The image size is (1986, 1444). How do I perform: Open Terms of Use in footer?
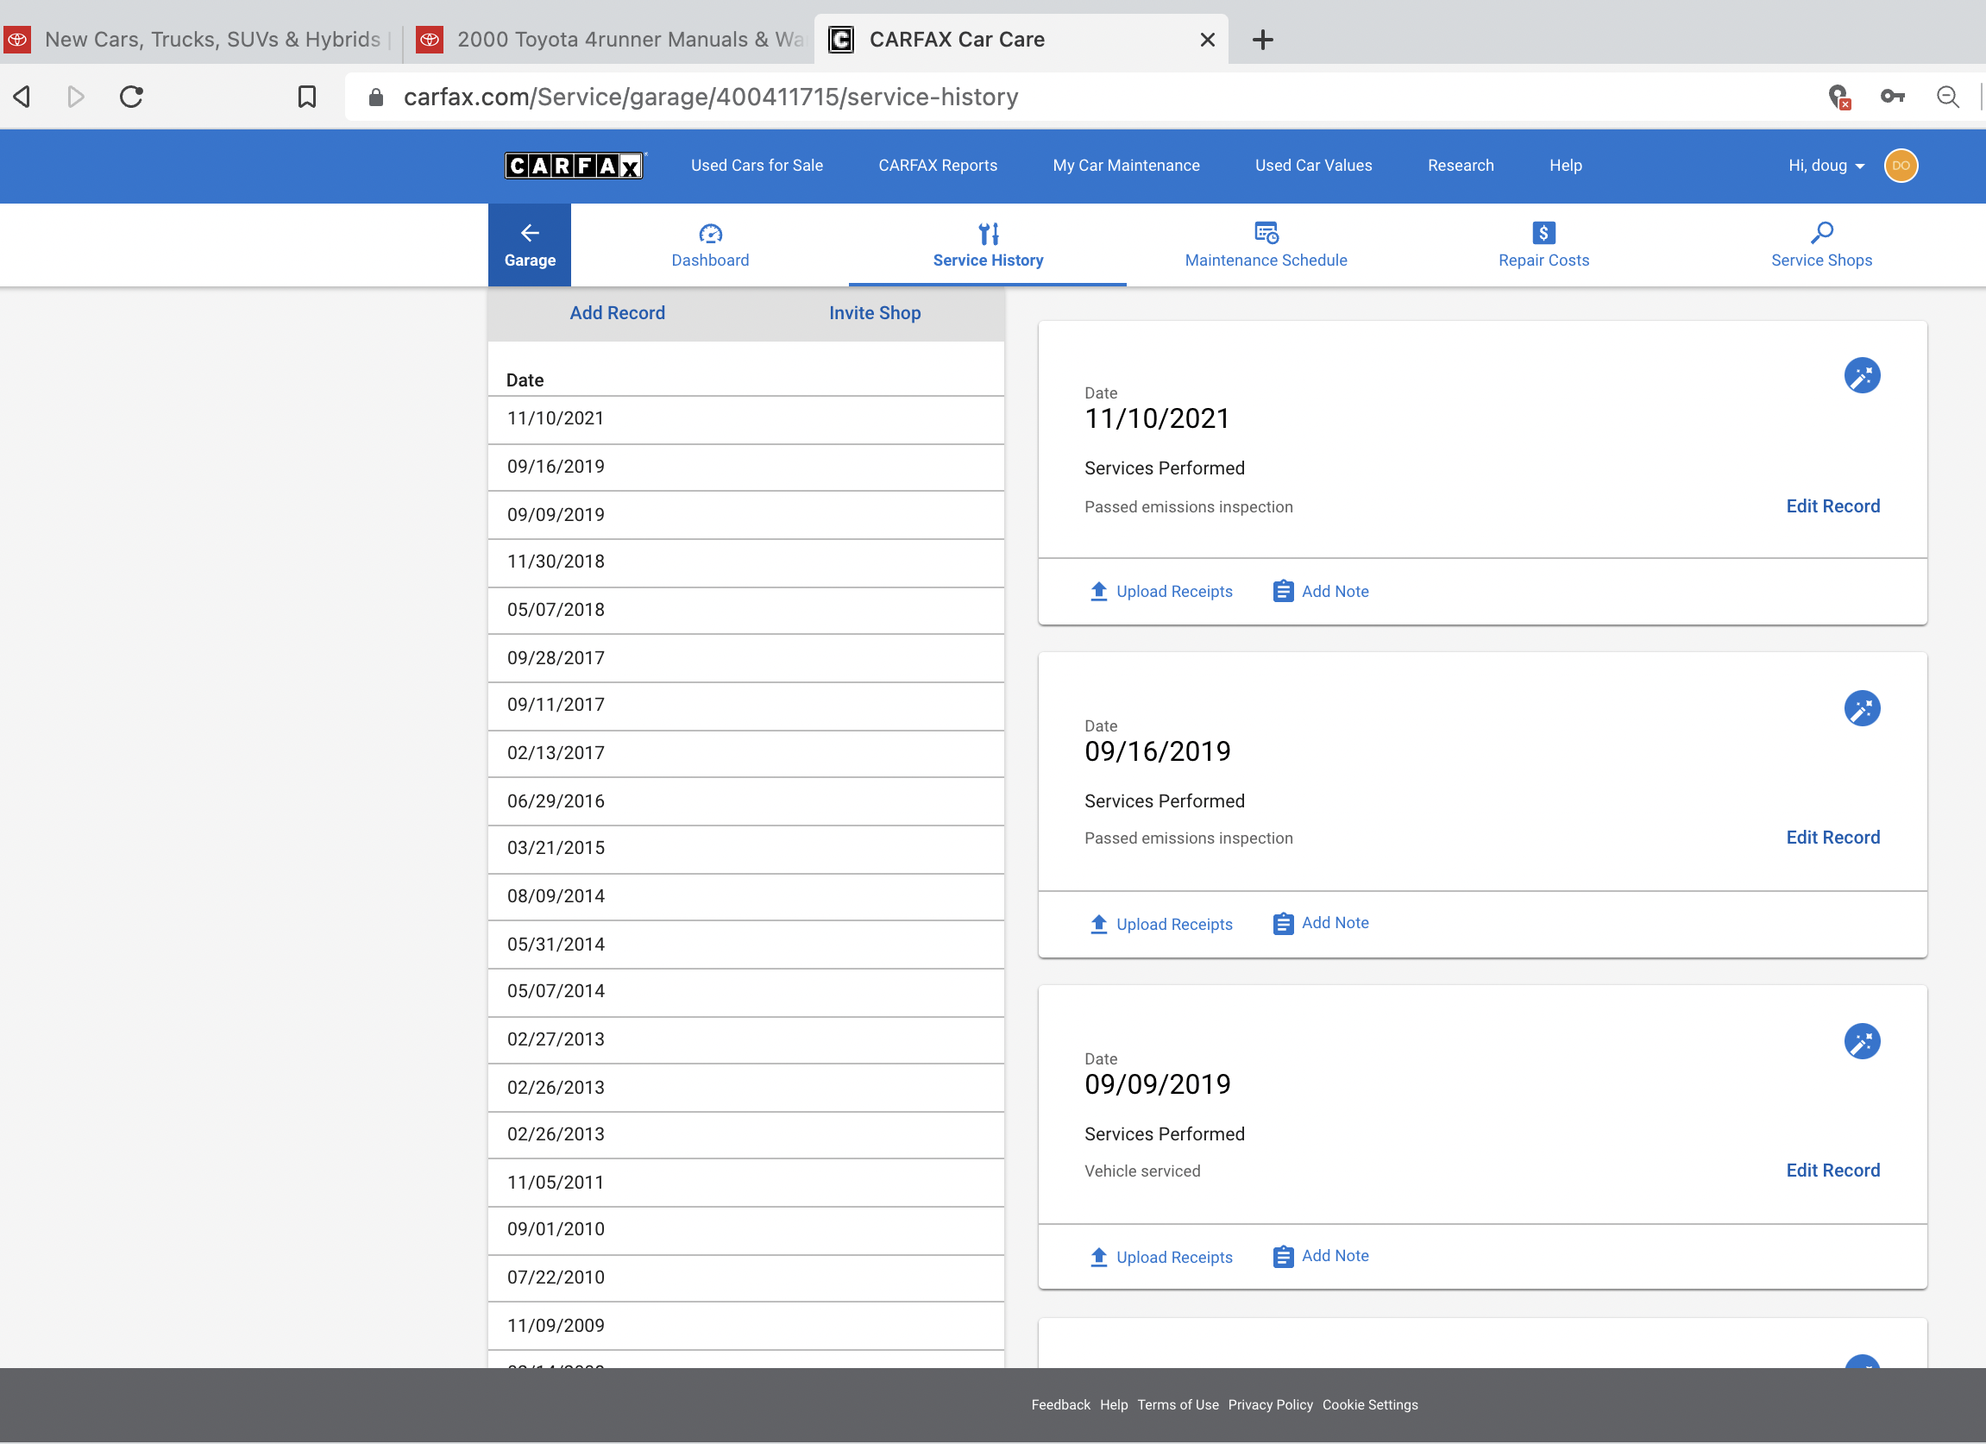1178,1404
